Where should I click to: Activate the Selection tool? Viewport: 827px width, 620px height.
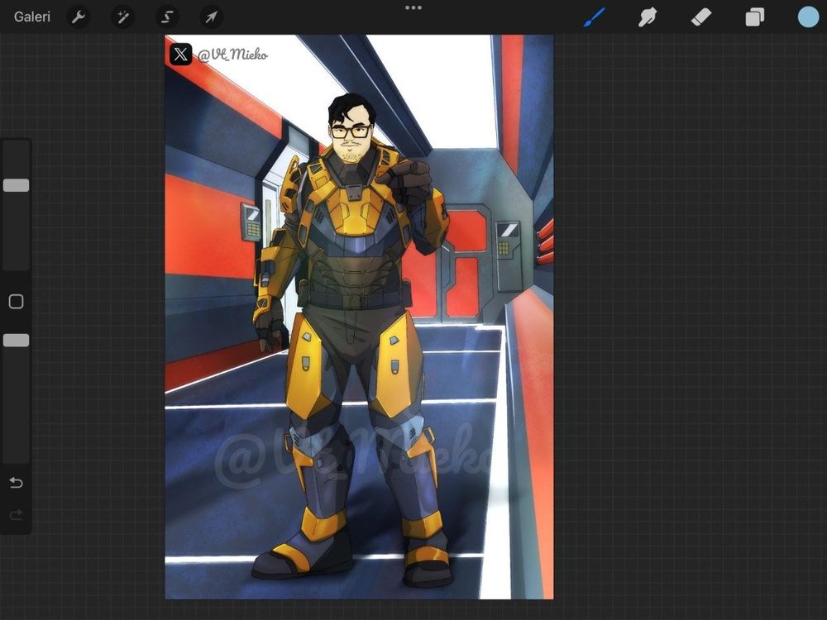click(167, 17)
